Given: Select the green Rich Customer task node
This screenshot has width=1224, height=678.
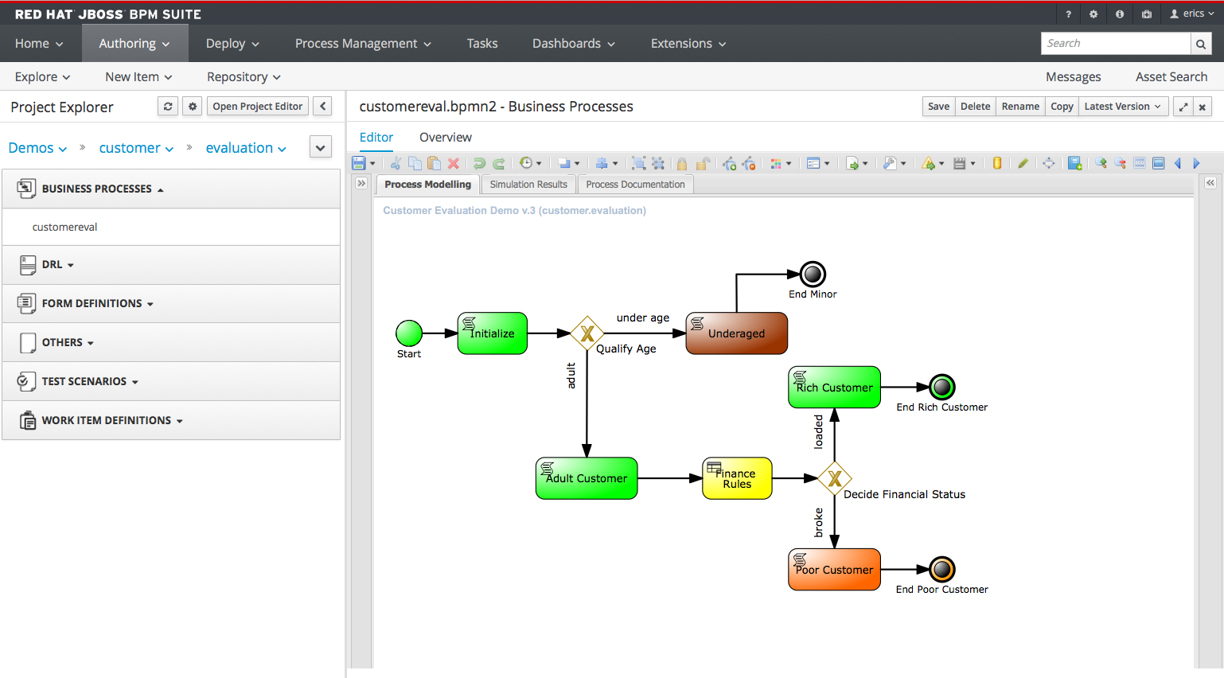Looking at the screenshot, I should tap(834, 387).
